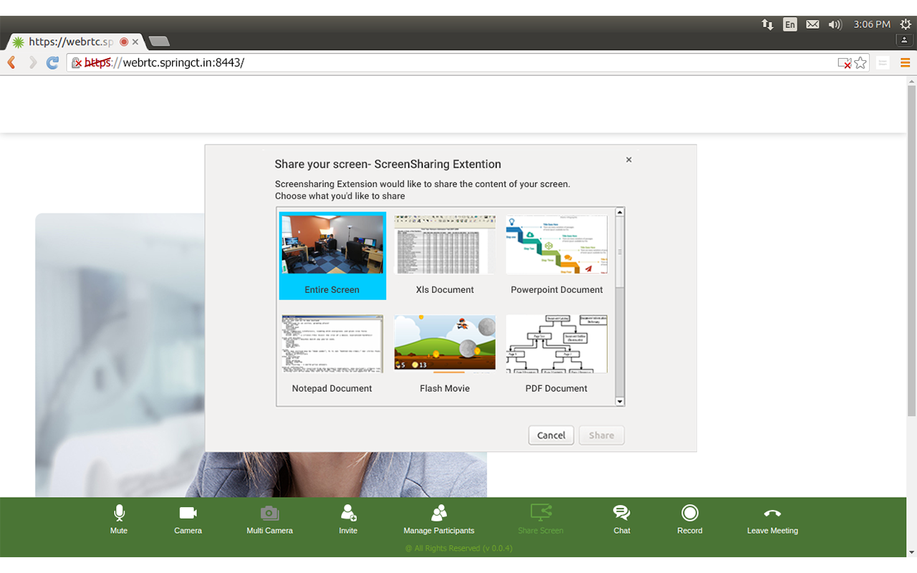
Task: Open the system gear menu
Action: 906,24
